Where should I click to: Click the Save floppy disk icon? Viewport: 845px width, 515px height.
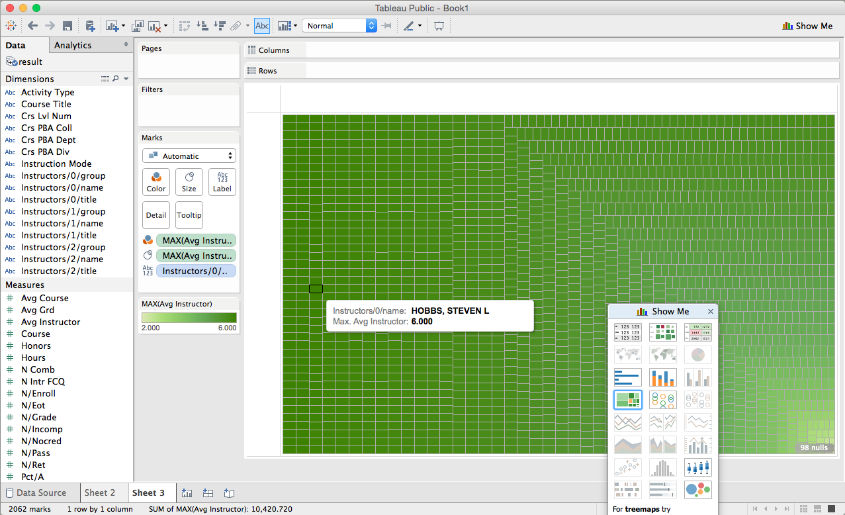tap(67, 26)
